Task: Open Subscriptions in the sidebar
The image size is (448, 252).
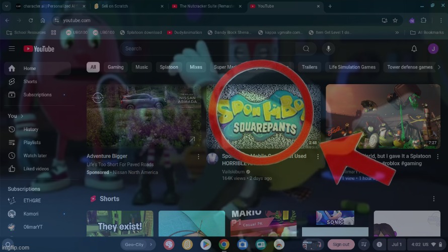Action: tap(37, 95)
